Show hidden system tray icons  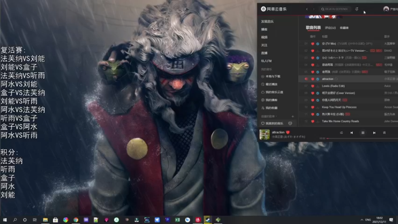[x=362, y=220]
